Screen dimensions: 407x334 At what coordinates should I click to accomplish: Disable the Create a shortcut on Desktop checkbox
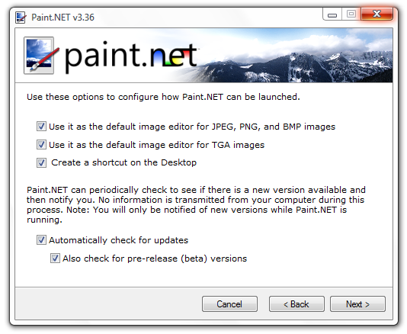pyautogui.click(x=41, y=163)
